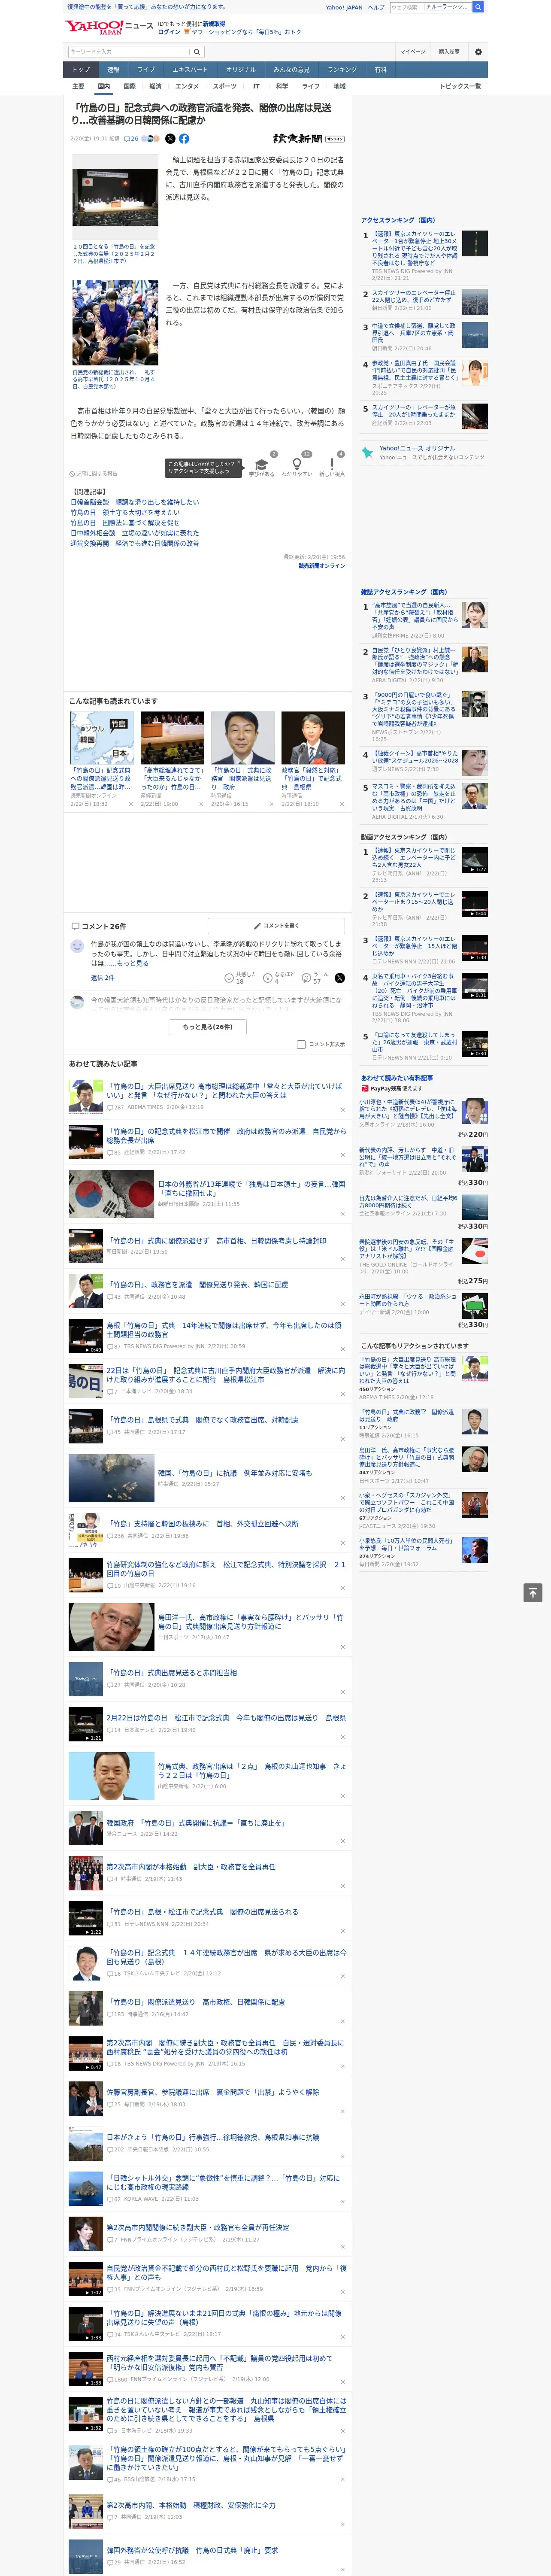Share the article on Facebook
The height and width of the screenshot is (2576, 551).
click(184, 139)
